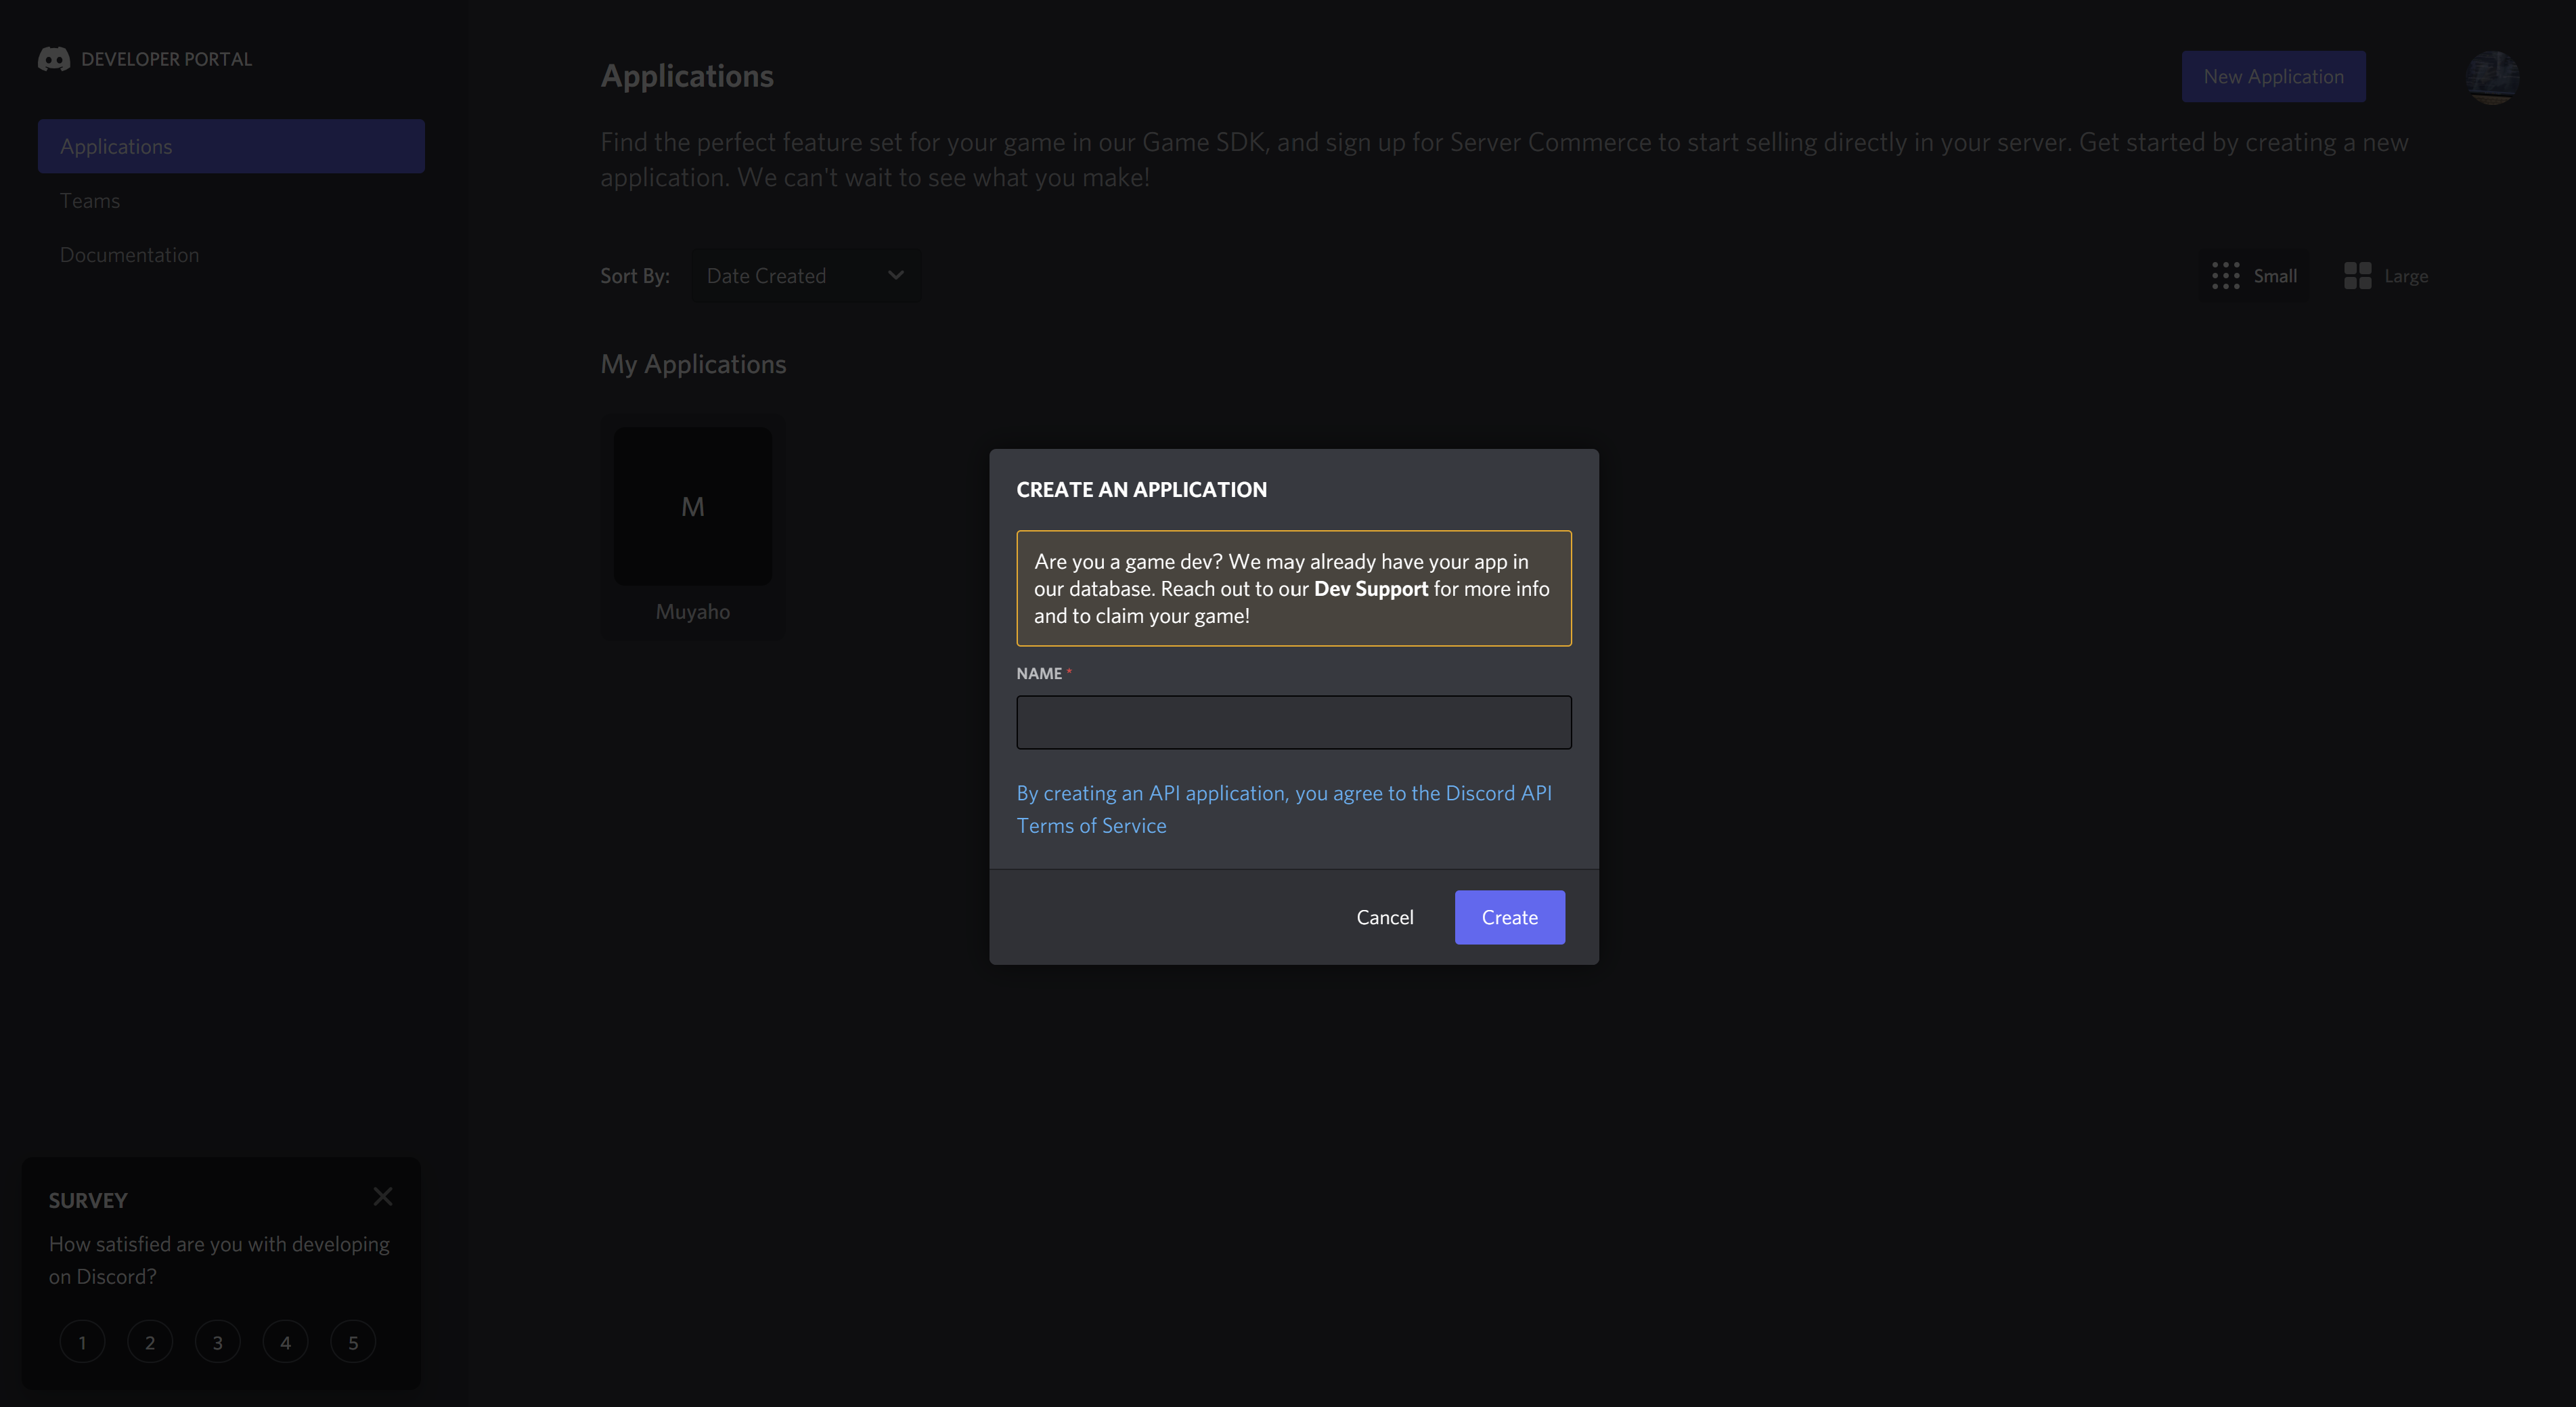
Task: Select Applications in the sidebar
Action: tap(231, 146)
